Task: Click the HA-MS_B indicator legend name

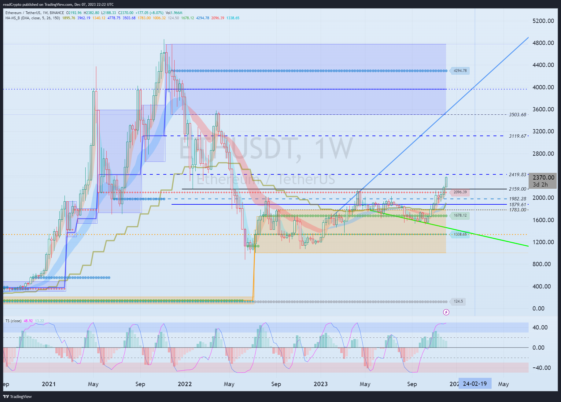Action: pos(33,18)
